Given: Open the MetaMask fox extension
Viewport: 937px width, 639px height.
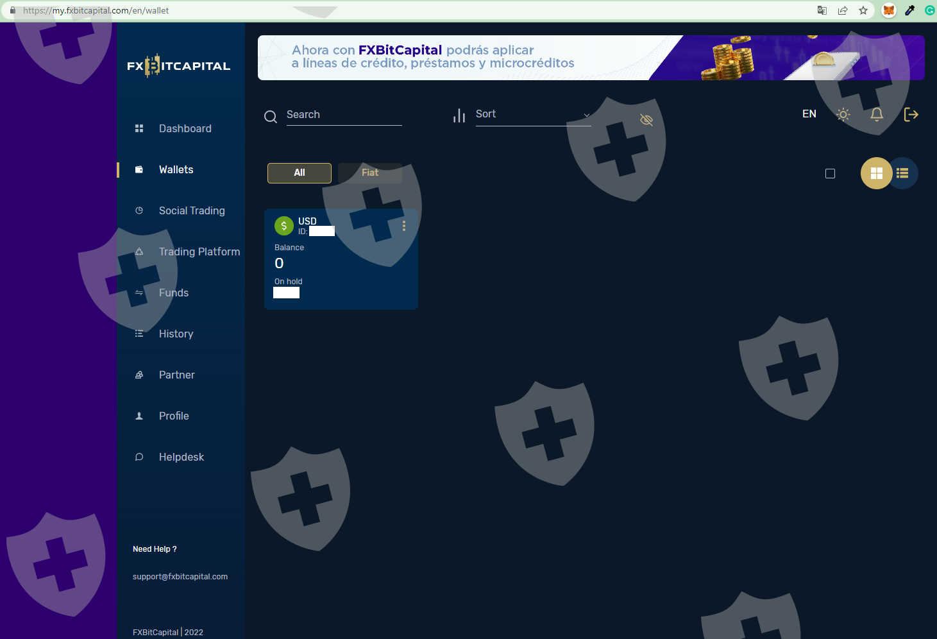Looking at the screenshot, I should pyautogui.click(x=889, y=10).
